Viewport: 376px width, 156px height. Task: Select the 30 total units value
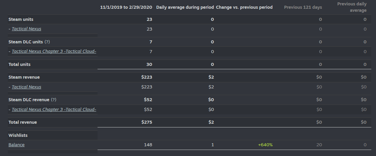pyautogui.click(x=149, y=64)
